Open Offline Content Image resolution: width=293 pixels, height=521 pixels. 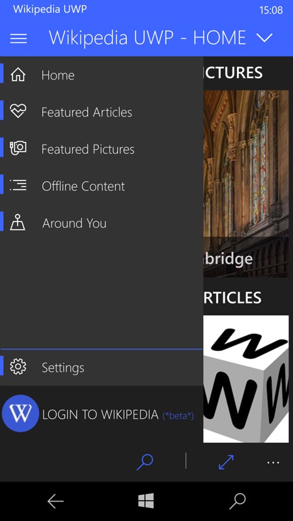tap(102, 186)
